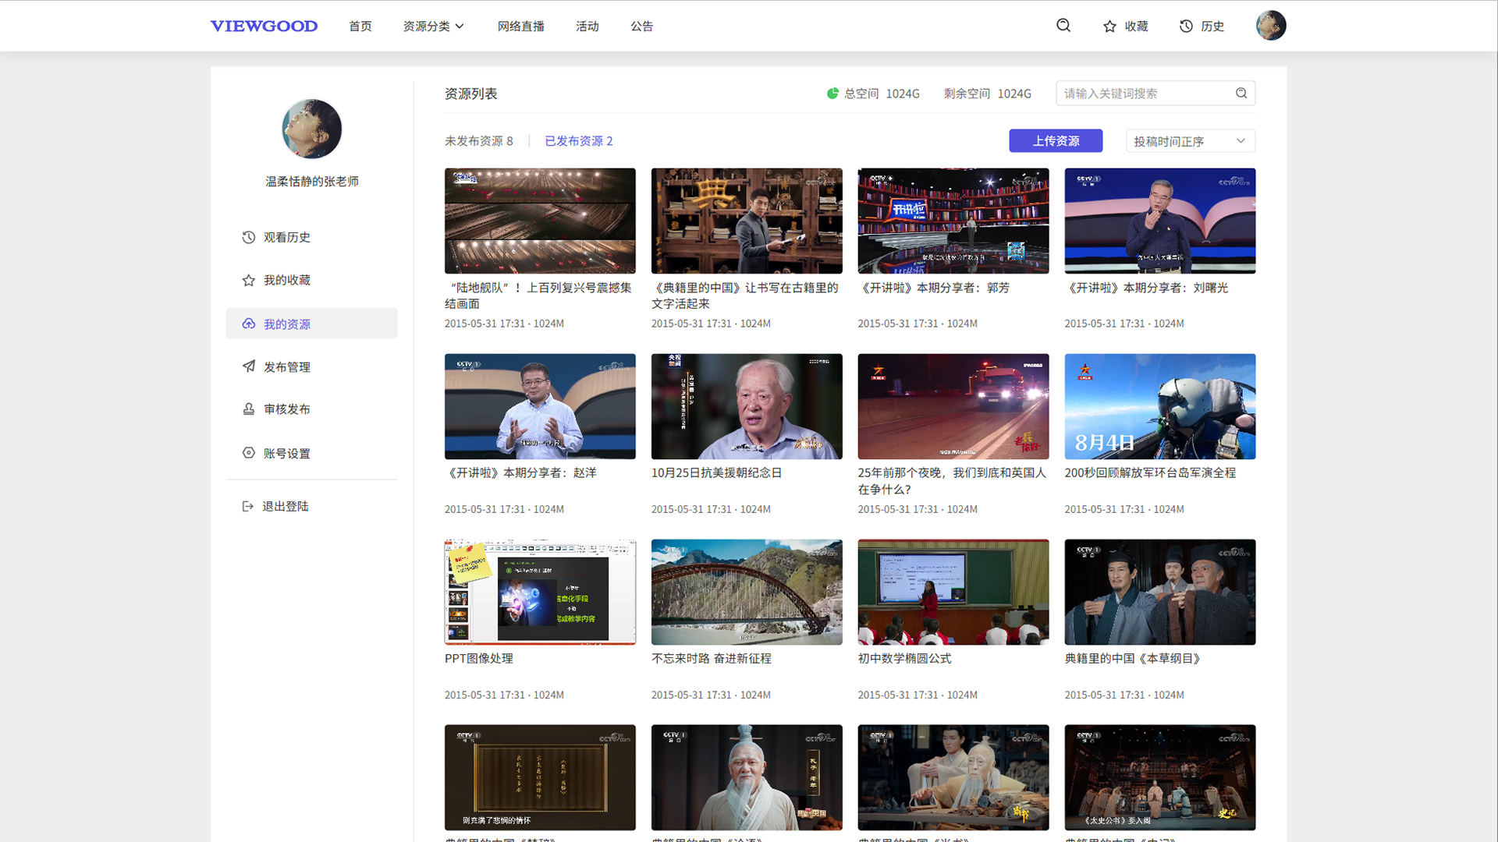Open the 郭芳 开讲啦 thumbnail
1498x842 pixels.
click(953, 221)
